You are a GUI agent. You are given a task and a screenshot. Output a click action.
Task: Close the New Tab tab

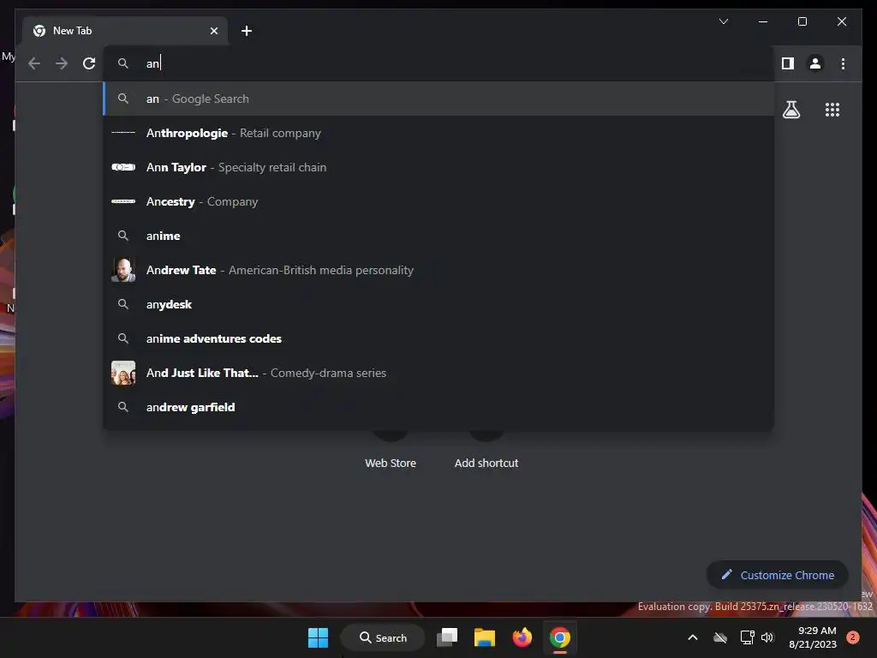tap(213, 31)
